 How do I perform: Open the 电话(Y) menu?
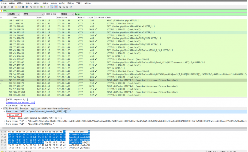tap(62, 3)
